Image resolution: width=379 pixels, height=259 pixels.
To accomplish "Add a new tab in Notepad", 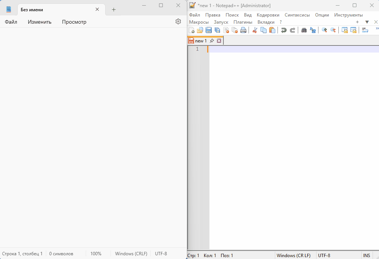I will (x=114, y=10).
